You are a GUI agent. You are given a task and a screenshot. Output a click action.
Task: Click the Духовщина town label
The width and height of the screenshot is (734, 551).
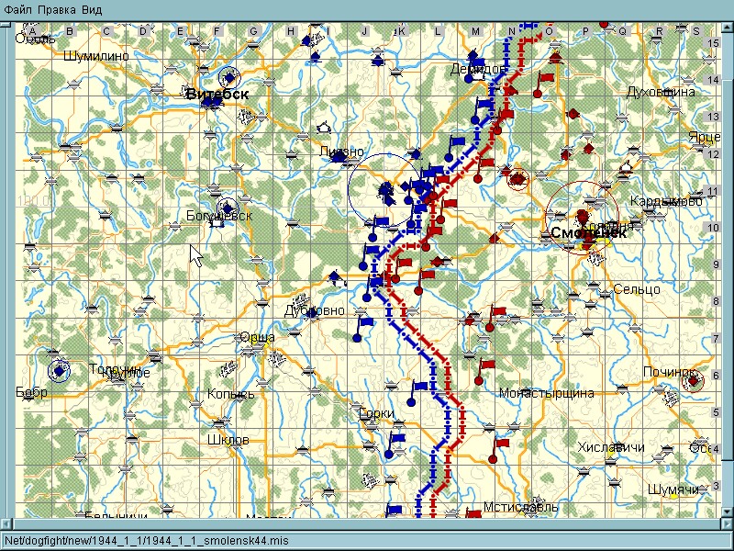coord(661,92)
